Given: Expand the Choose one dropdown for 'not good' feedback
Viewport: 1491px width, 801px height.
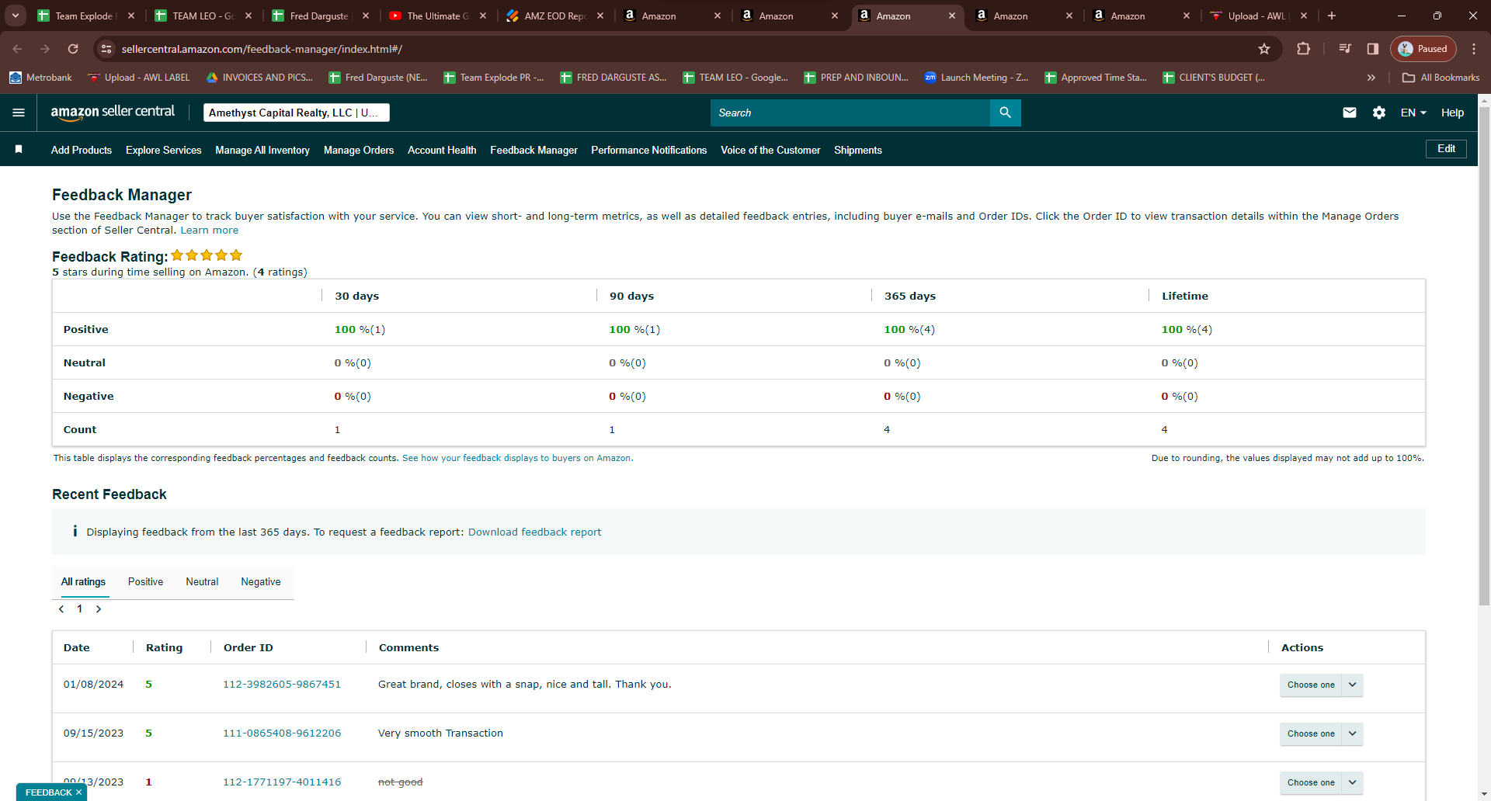Looking at the screenshot, I should click(x=1352, y=782).
